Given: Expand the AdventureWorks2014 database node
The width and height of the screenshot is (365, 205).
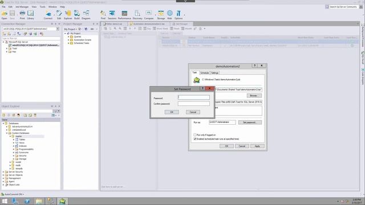Looking at the screenshot, I should (x=7, y=126).
